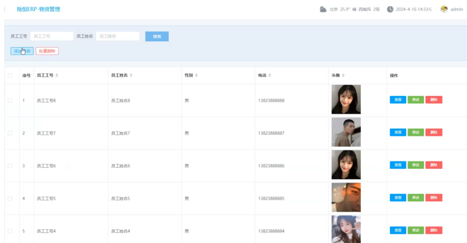Click the sidebar menu dots icon at top-left
The height and width of the screenshot is (243, 467).
click(5, 9)
